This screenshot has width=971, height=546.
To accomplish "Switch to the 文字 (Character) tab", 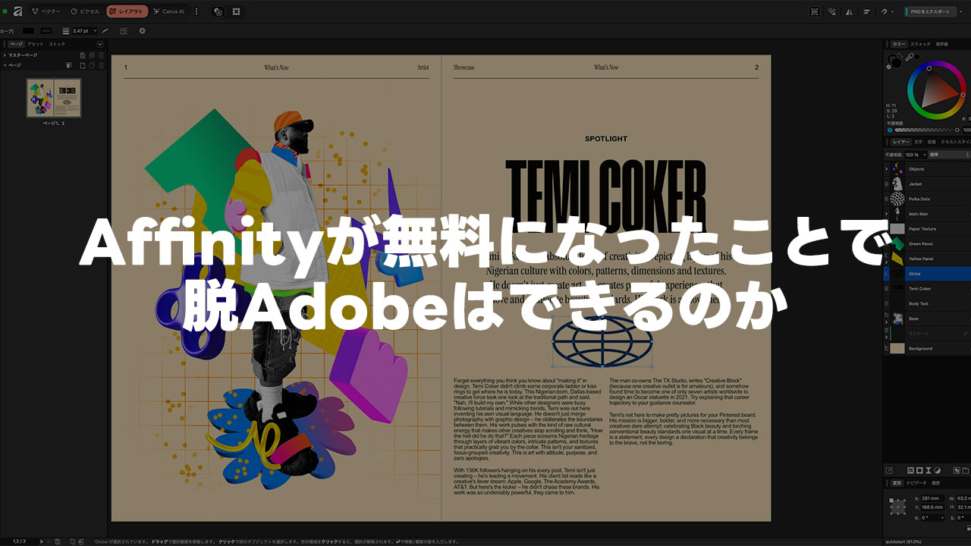I will tap(919, 140).
